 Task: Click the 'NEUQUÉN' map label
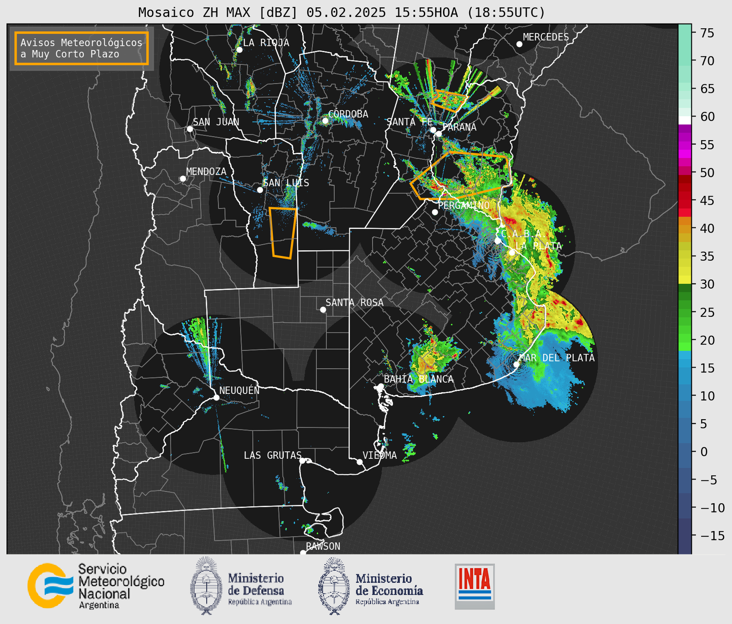(239, 390)
